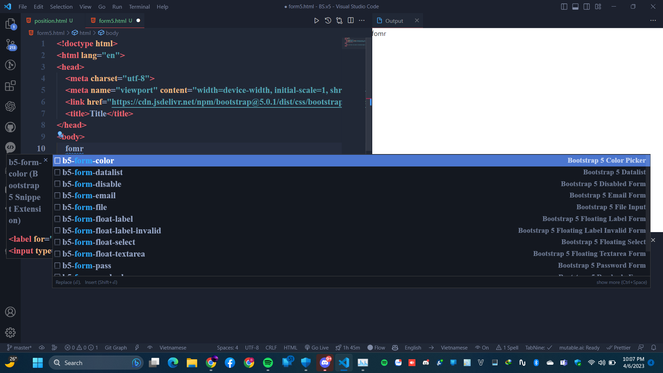
Task: Open the Manage gear icon
Action: 10,333
